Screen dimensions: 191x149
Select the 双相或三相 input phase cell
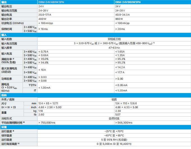coord(114,39)
